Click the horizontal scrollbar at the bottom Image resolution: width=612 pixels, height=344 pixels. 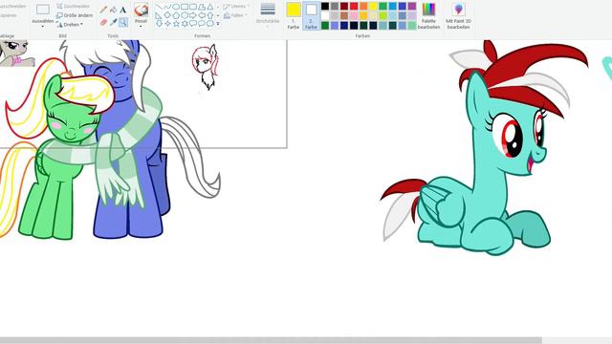(271, 340)
